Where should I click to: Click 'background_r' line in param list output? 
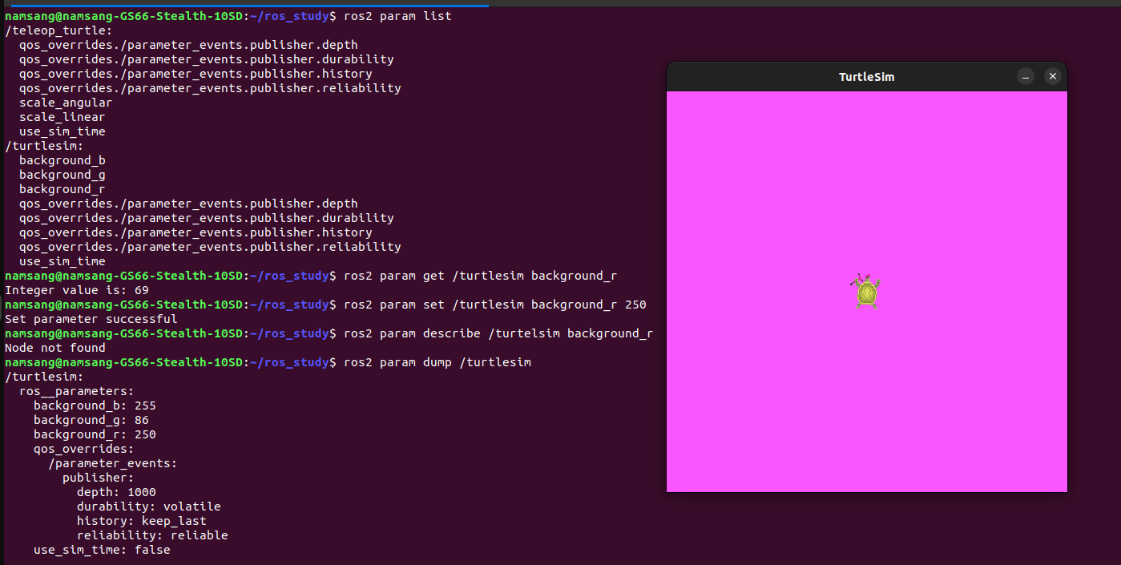63,189
